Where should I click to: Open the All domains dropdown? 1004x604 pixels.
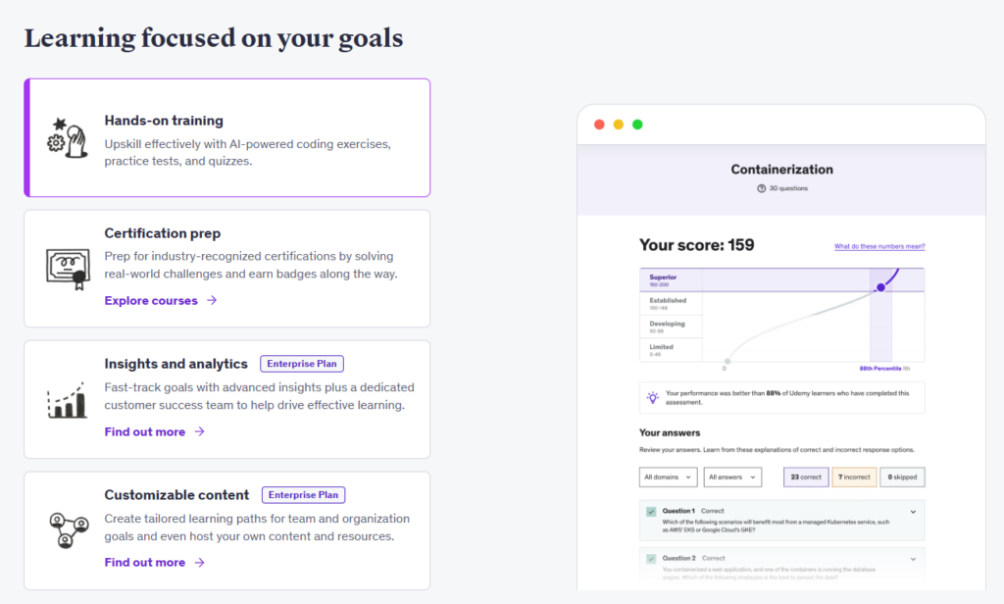click(x=668, y=478)
